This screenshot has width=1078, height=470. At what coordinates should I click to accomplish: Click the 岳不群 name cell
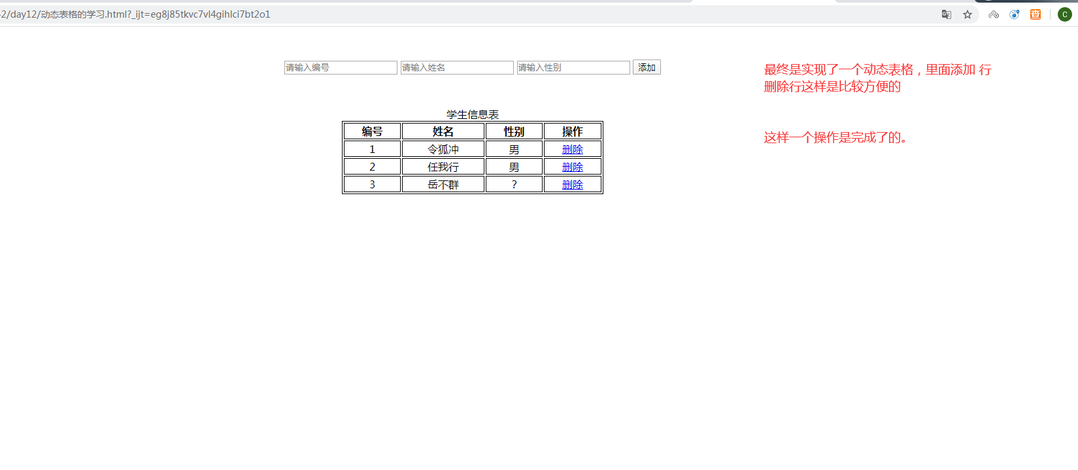pos(443,184)
